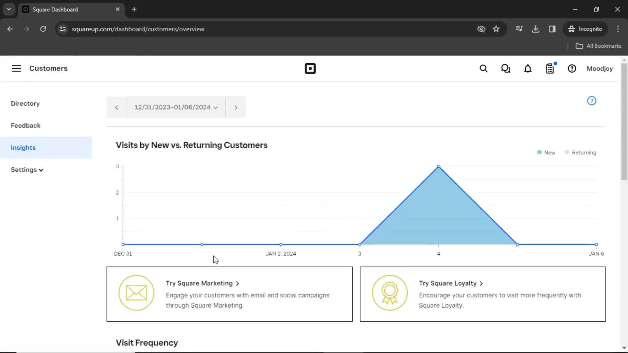Click the Customers header title

point(48,68)
